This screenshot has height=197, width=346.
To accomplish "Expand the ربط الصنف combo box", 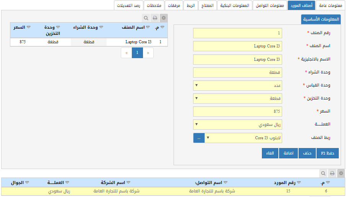I will click(x=208, y=138).
